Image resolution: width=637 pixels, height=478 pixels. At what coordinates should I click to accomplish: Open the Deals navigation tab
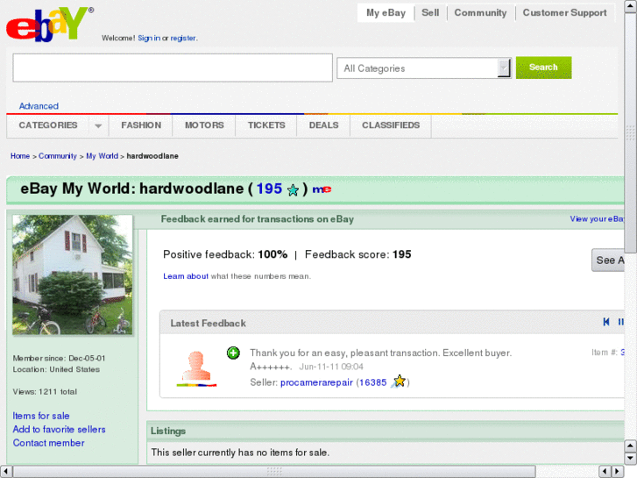click(323, 125)
